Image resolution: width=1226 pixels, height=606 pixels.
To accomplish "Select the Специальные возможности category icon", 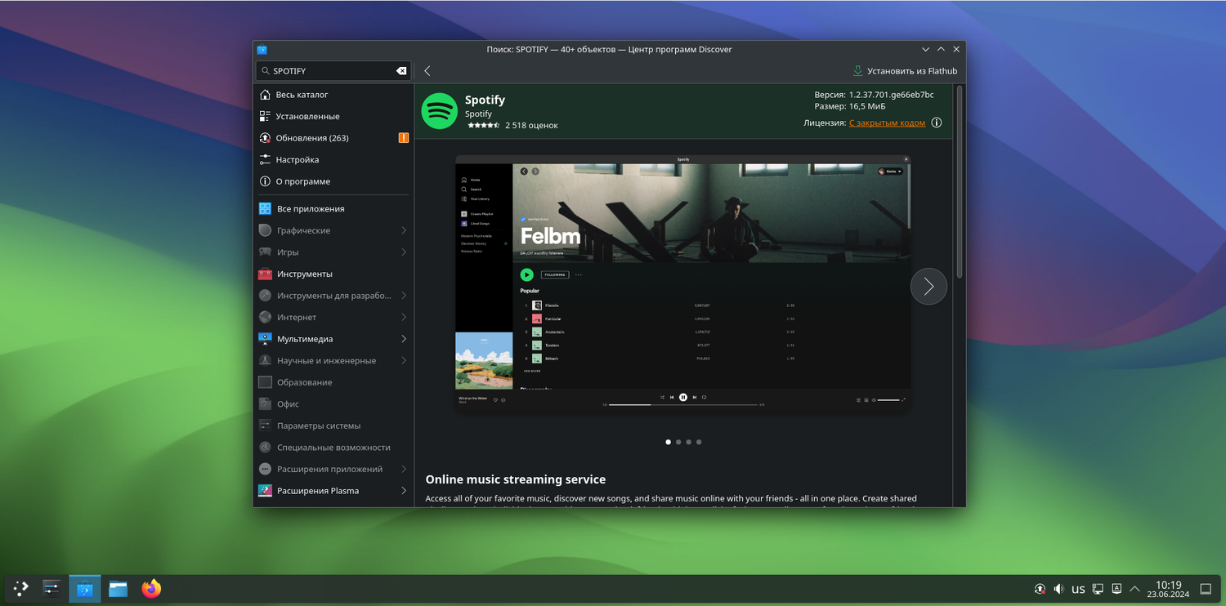I will [265, 448].
